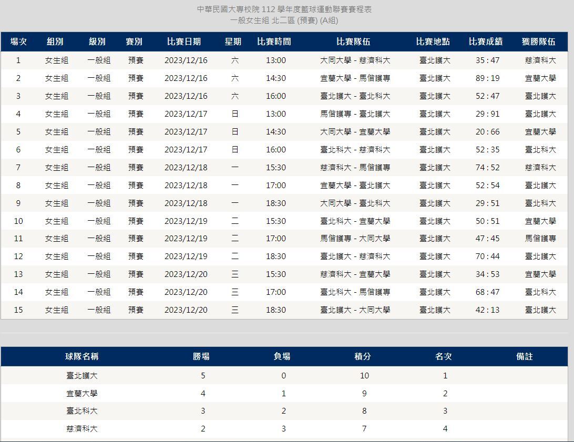Click the 勝場 standings header
The height and width of the screenshot is (442, 574).
(201, 357)
